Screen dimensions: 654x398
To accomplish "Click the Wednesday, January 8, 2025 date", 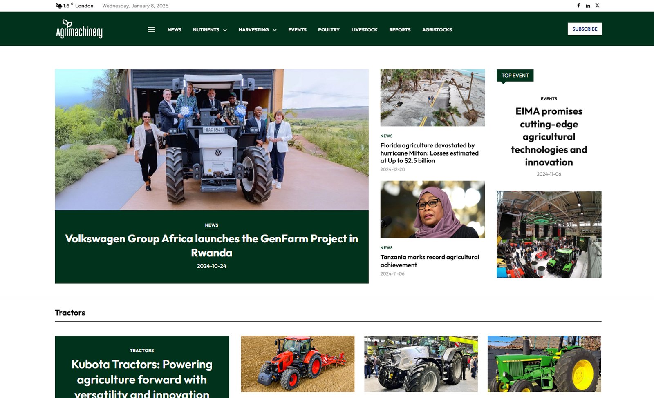I will click(x=135, y=6).
